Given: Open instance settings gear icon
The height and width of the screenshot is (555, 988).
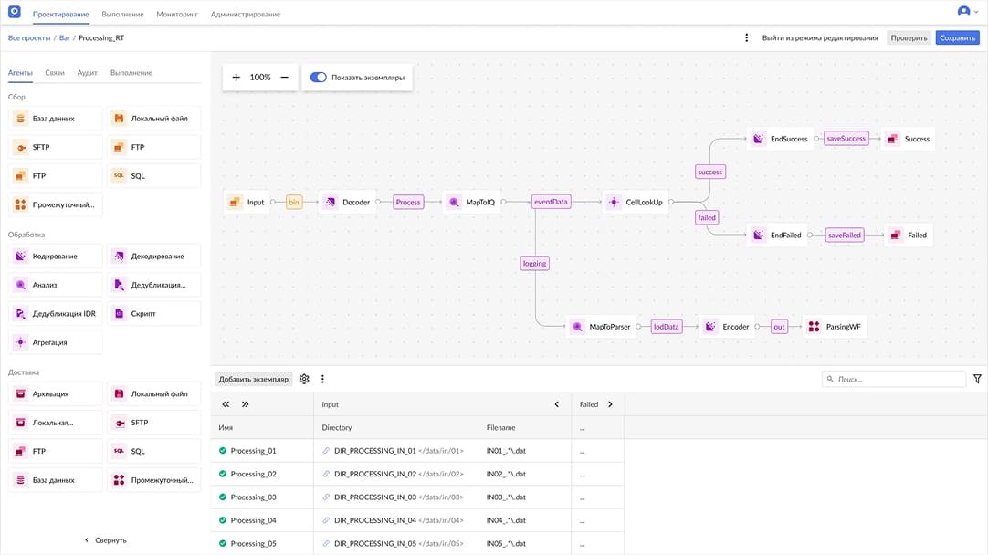Looking at the screenshot, I should 304,379.
